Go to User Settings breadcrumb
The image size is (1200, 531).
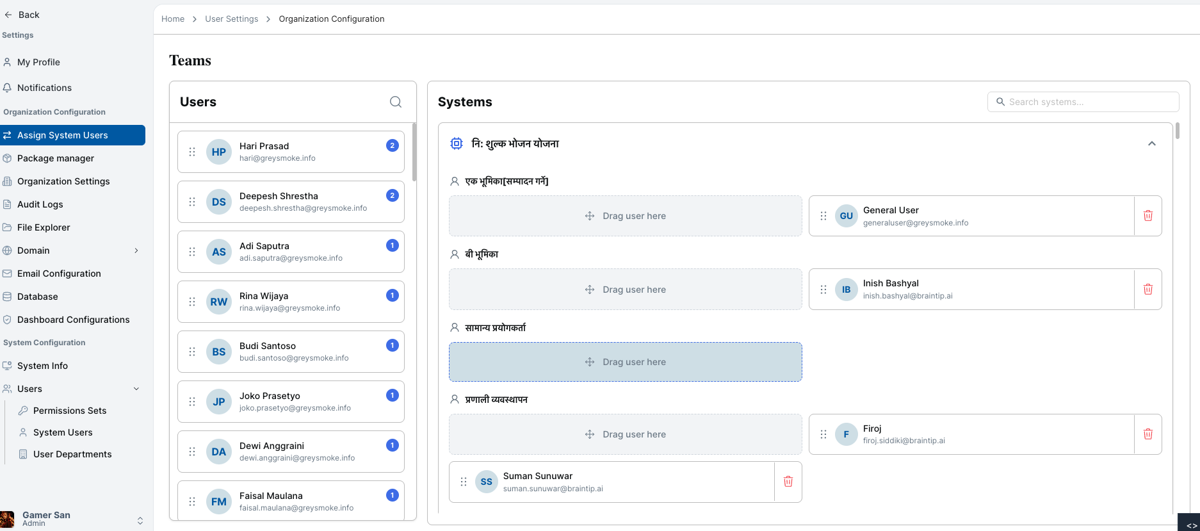pyautogui.click(x=232, y=19)
